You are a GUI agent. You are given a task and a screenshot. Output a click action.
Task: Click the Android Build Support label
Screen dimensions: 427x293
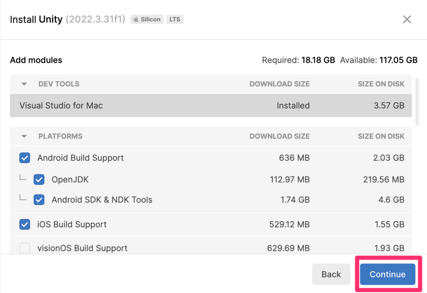tap(80, 158)
